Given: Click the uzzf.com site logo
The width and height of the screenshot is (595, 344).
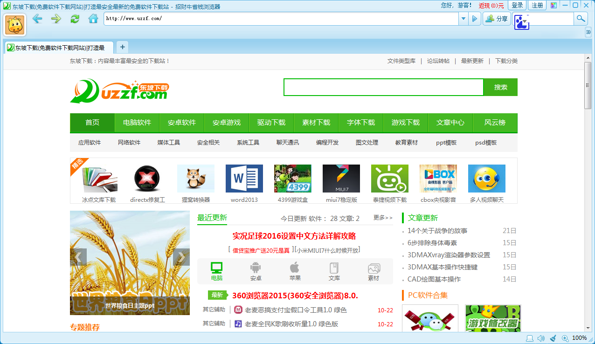Looking at the screenshot, I should click(x=120, y=91).
